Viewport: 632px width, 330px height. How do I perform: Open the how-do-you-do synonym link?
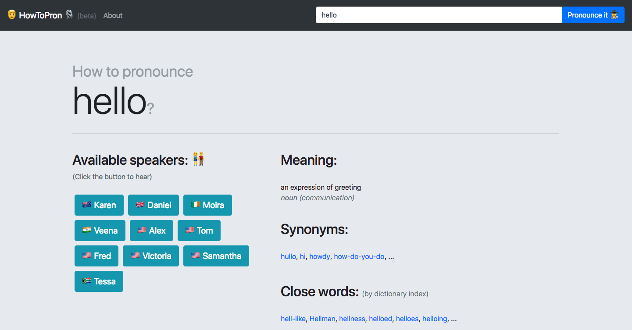[x=359, y=256]
